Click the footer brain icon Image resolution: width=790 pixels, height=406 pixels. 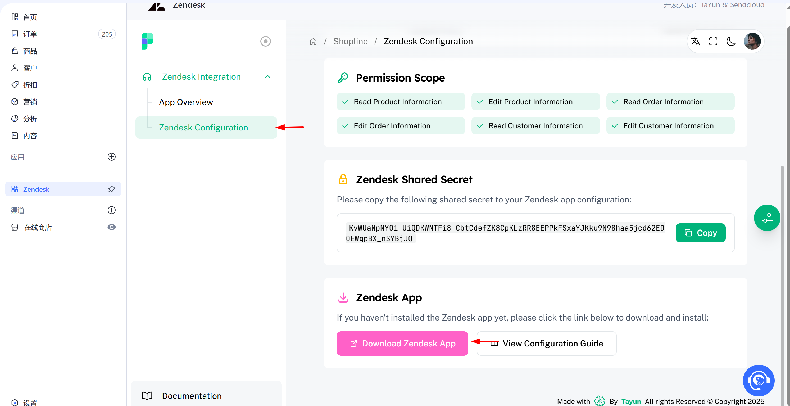click(x=599, y=401)
